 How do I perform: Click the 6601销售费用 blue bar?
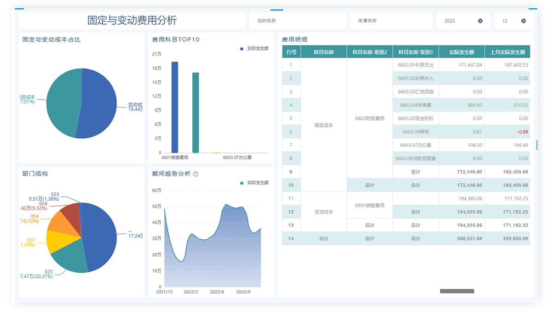click(175, 107)
